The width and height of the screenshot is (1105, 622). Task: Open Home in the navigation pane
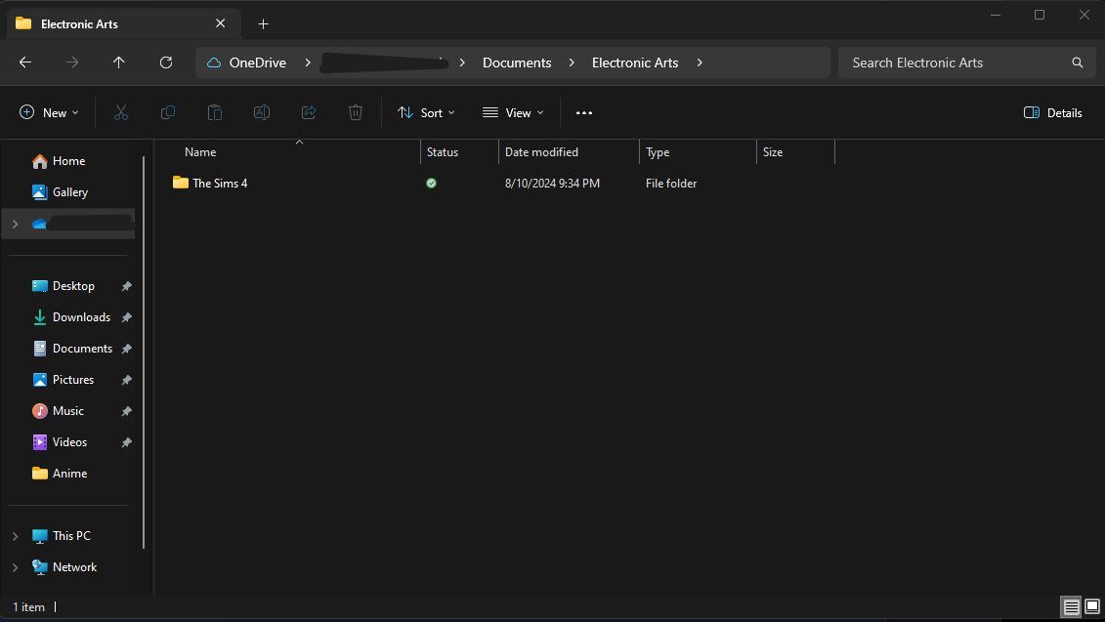[x=69, y=161]
